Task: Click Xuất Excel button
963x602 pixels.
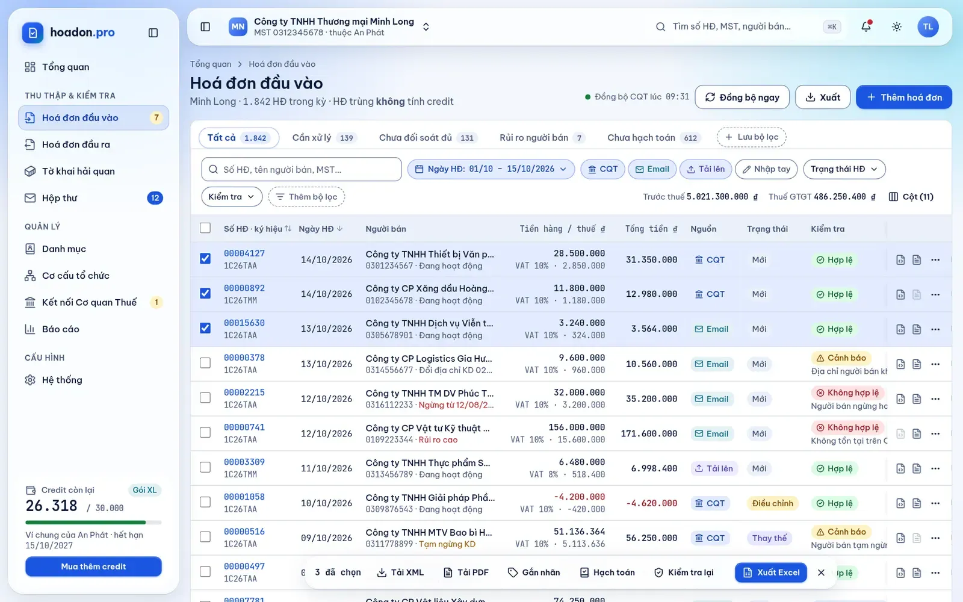Action: click(771, 573)
